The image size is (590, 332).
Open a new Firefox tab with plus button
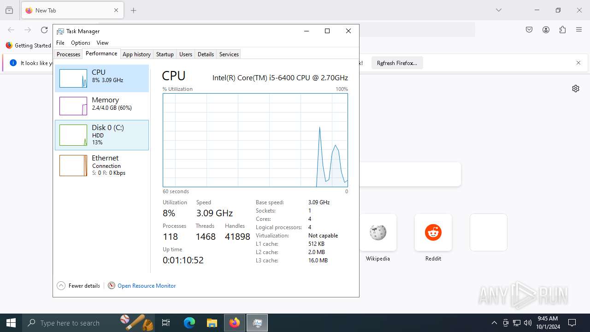(134, 10)
